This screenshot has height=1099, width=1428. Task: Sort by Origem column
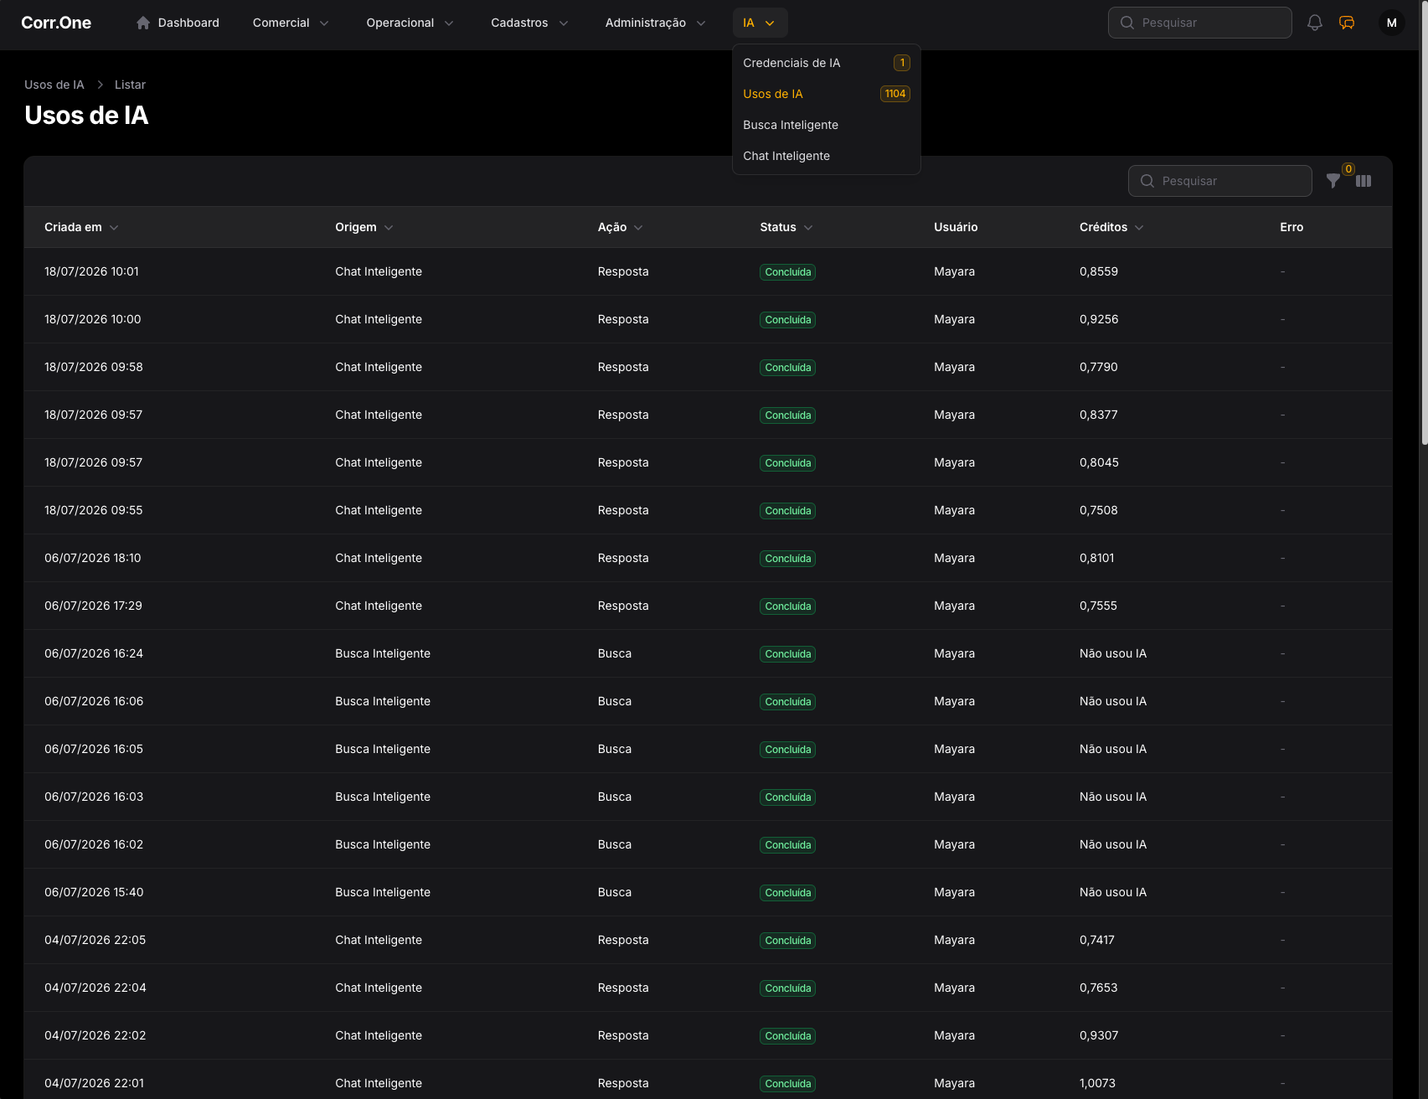point(364,227)
